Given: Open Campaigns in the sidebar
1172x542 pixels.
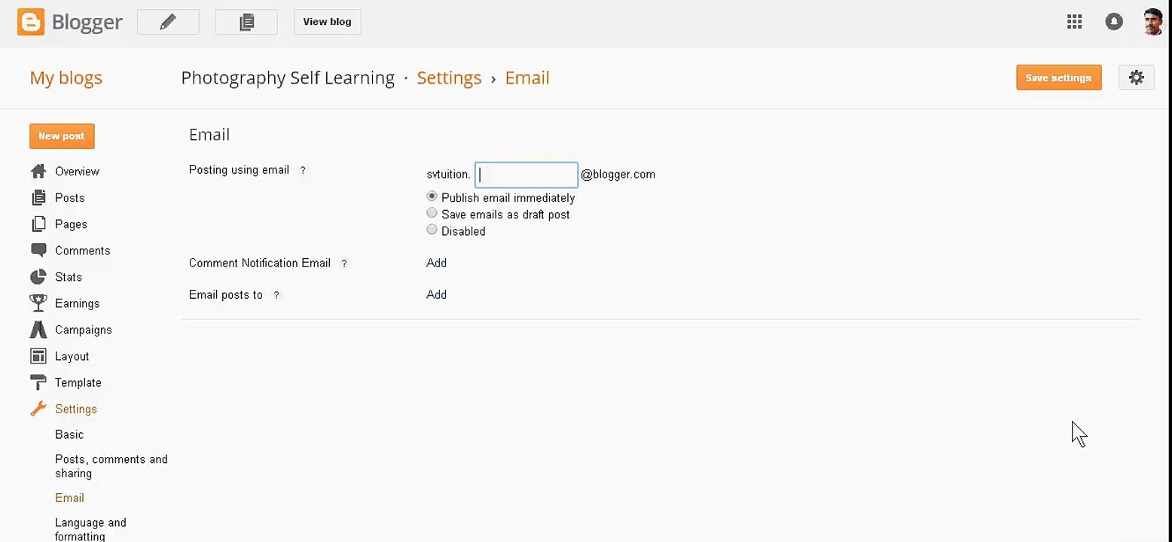Looking at the screenshot, I should [83, 330].
